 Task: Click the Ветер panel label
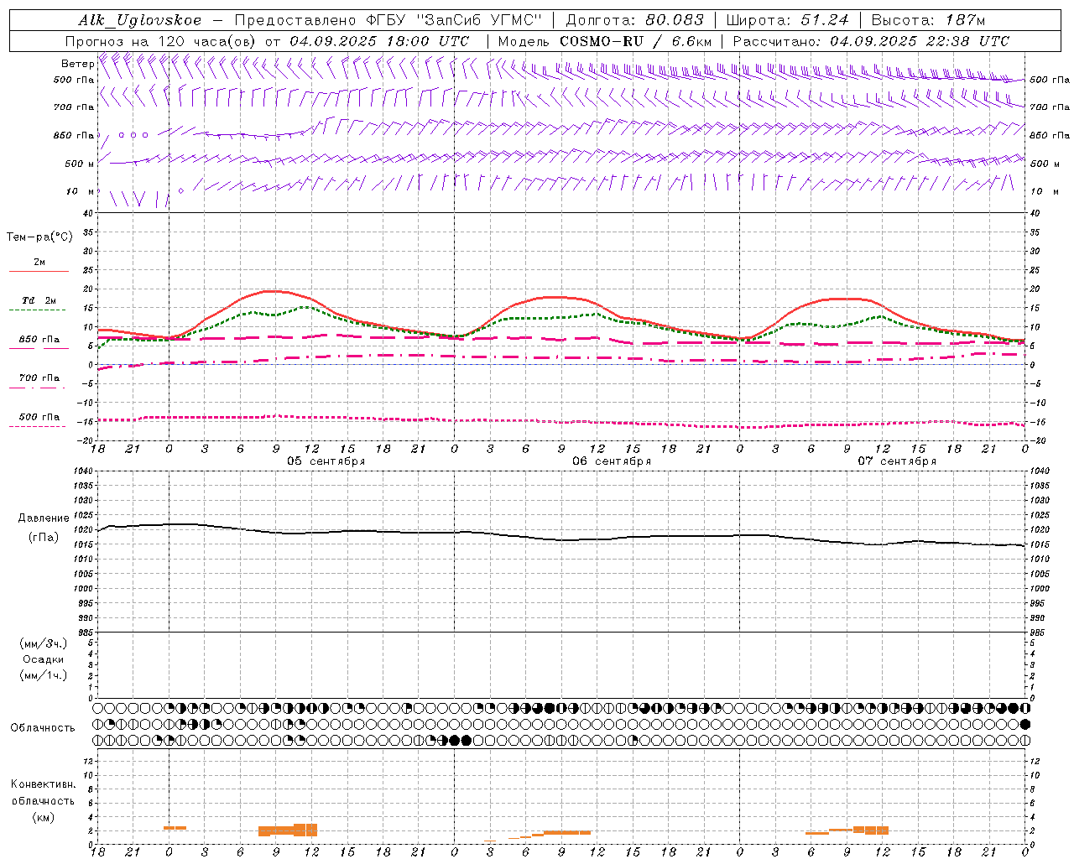coord(77,64)
